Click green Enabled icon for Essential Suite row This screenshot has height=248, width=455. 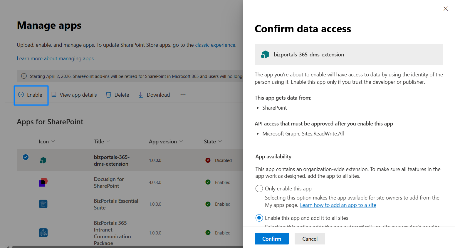[208, 204]
